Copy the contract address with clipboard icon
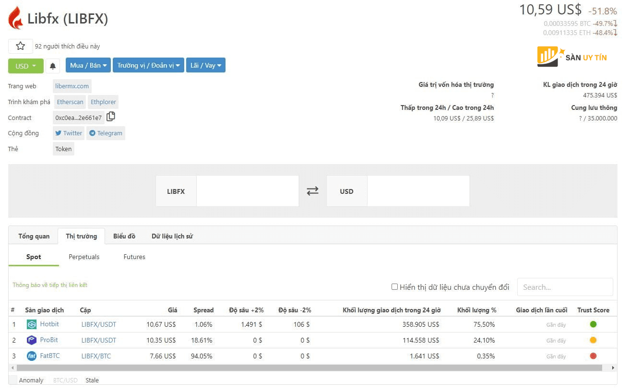Image resolution: width=630 pixels, height=392 pixels. [111, 117]
